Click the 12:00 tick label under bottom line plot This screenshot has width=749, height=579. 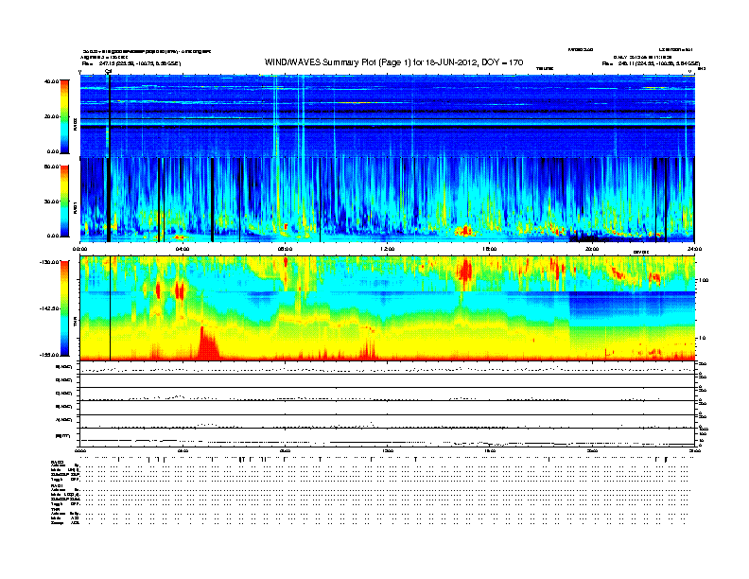point(388,450)
